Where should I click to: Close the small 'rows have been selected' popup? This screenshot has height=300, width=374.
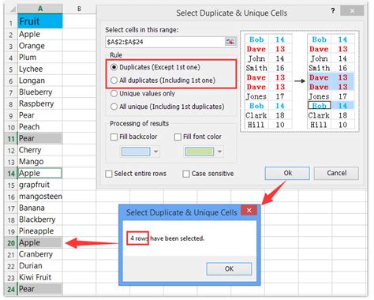point(249,210)
